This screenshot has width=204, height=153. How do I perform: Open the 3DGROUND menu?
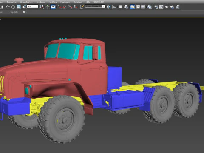(99, 2)
